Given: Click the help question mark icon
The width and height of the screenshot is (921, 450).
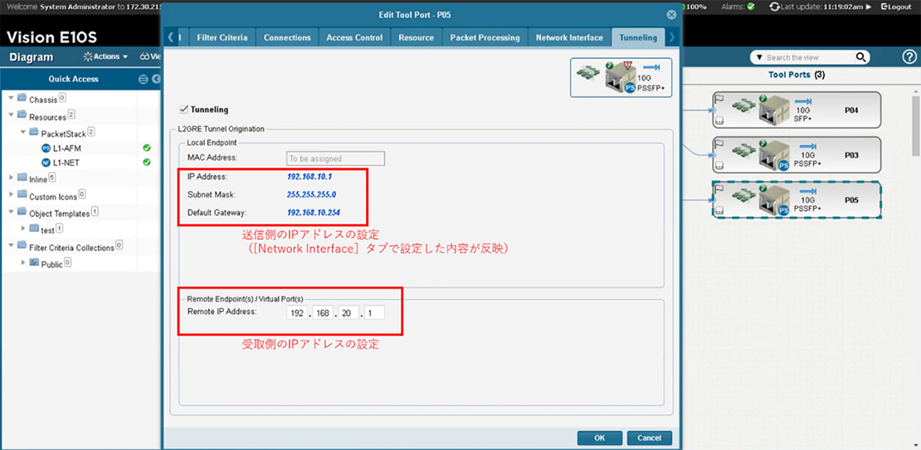Looking at the screenshot, I should click(x=909, y=57).
